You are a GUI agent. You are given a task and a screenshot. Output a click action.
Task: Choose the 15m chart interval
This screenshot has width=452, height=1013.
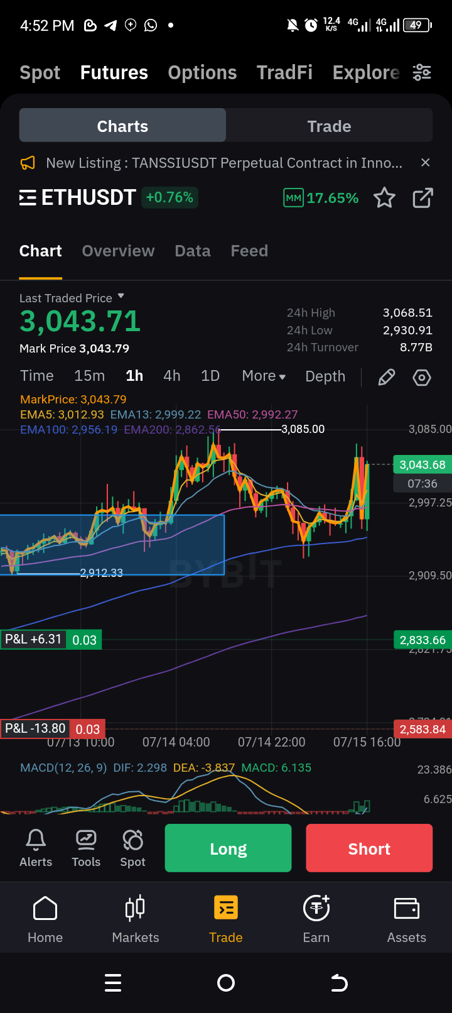(90, 376)
